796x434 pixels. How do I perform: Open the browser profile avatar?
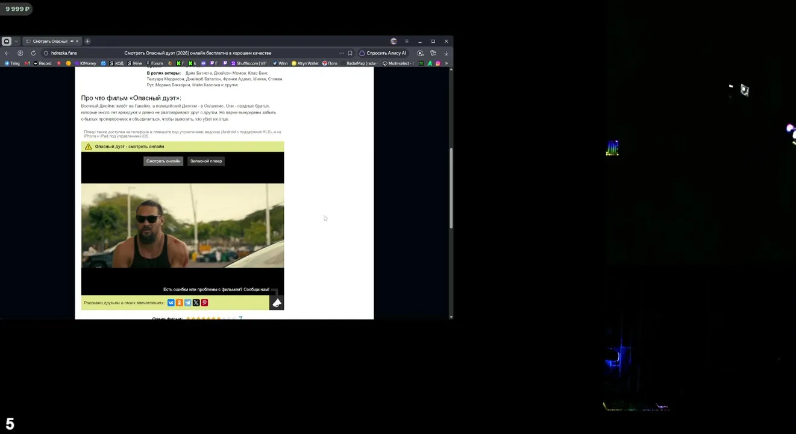coord(394,41)
